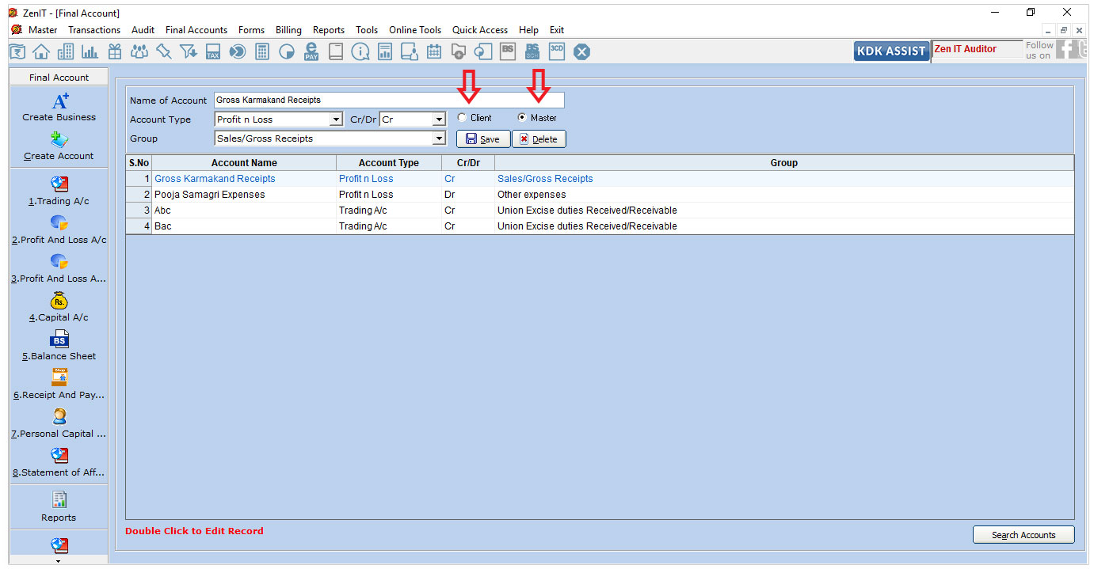Click the 3CD form toolbar icon
1094x569 pixels.
557,51
